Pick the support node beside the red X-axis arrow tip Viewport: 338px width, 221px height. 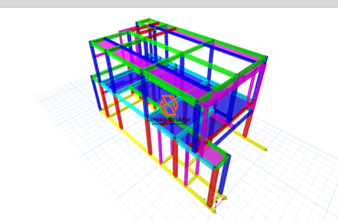[226, 199]
